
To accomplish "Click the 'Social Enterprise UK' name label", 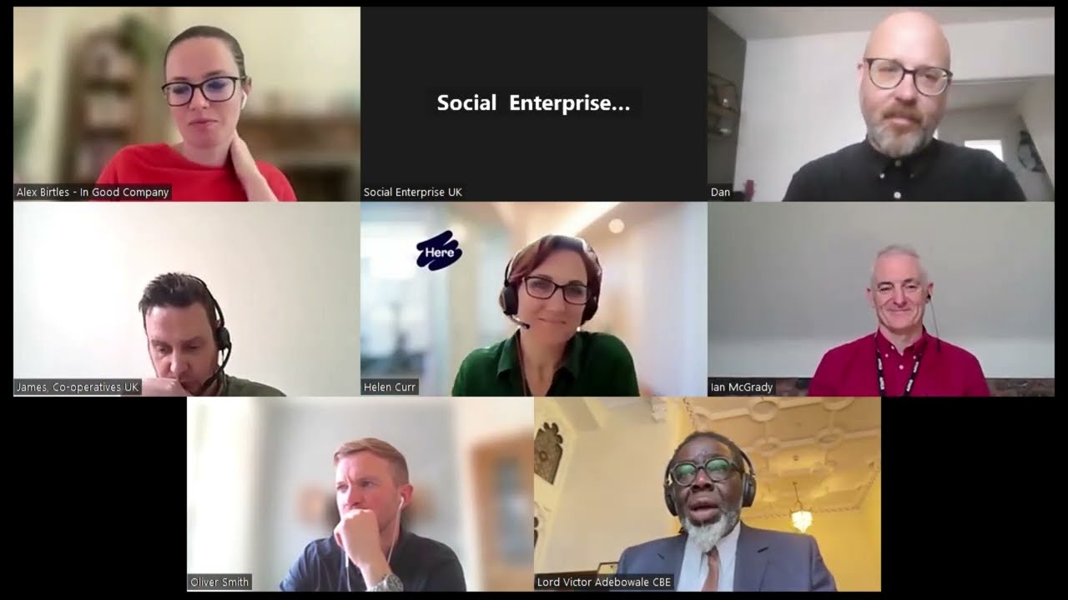I will pos(413,192).
